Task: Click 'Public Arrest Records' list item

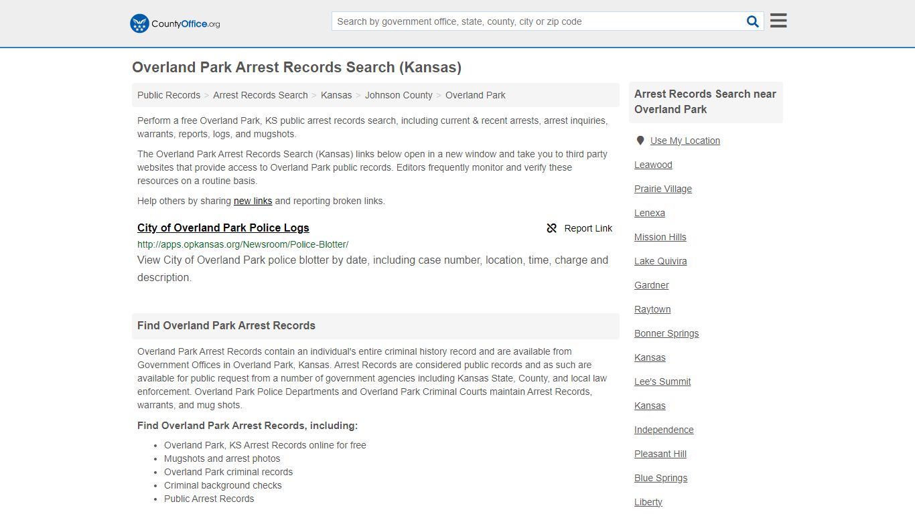Action: coord(209,499)
